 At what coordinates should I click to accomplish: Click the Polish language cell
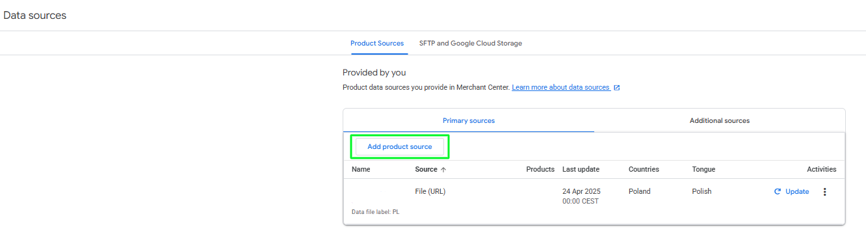(x=702, y=192)
